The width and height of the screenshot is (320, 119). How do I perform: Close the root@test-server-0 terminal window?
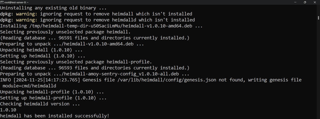click(316, 2)
